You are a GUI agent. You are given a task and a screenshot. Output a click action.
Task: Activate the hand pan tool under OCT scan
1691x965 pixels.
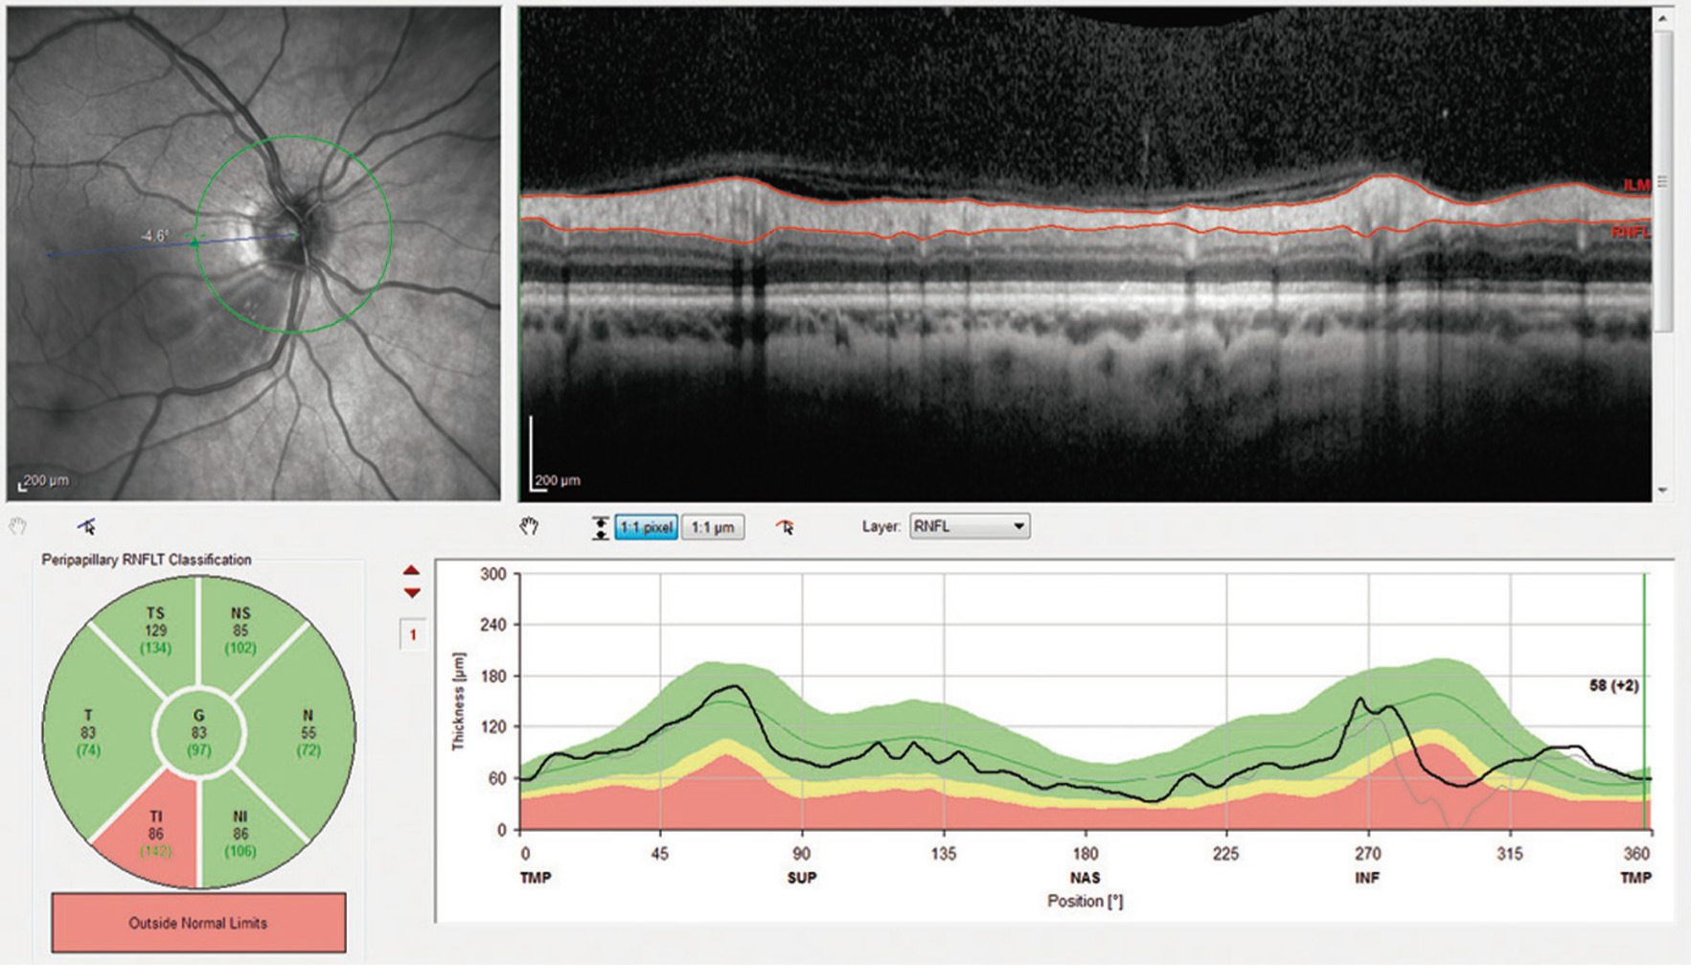[x=529, y=526]
